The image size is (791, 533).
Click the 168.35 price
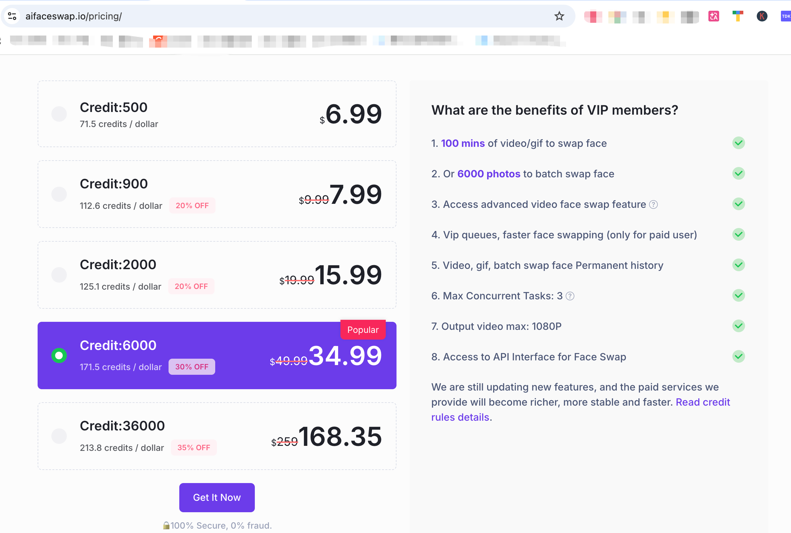340,436
